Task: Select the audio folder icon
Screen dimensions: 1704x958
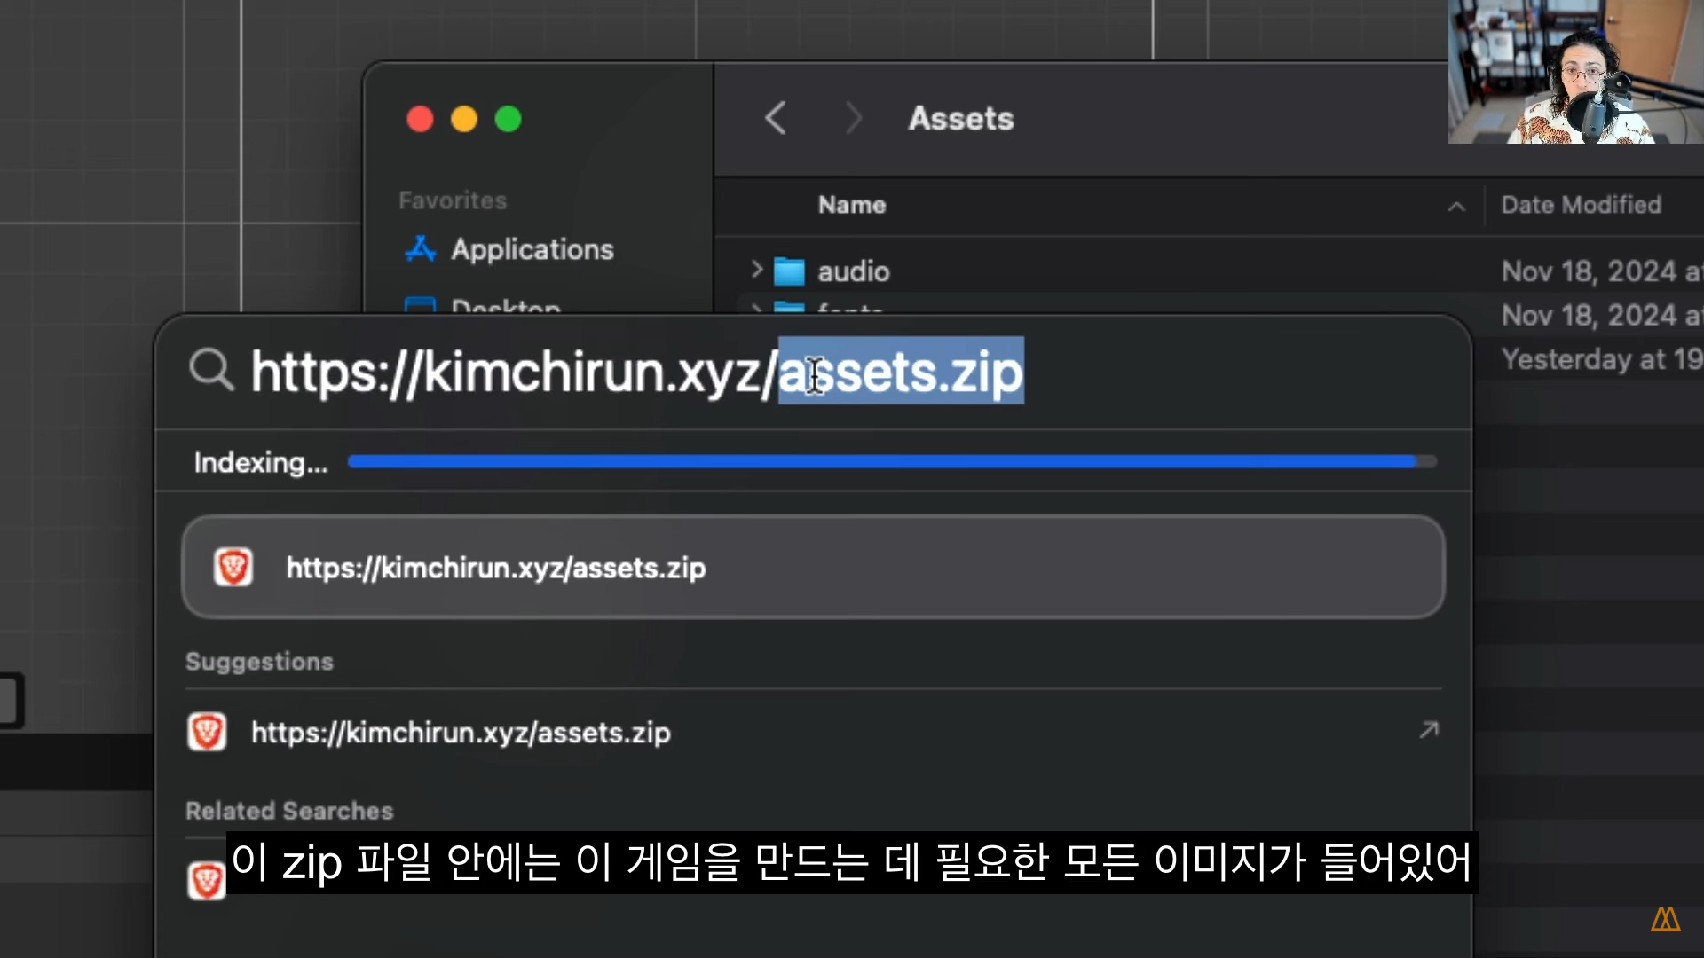Action: click(x=789, y=271)
